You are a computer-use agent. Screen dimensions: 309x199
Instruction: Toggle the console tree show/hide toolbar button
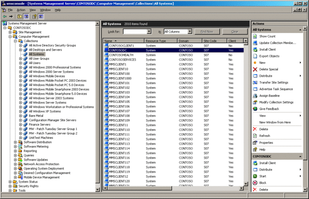[x=26, y=16]
